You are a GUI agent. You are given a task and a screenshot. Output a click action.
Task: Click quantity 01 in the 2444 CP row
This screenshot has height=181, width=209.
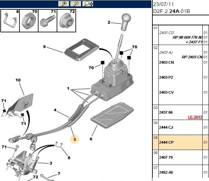tap(205, 142)
